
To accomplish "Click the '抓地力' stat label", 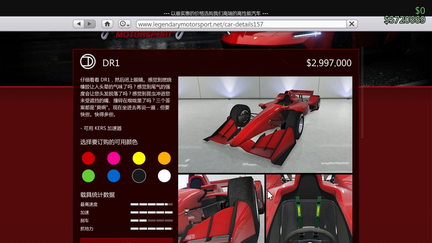I will (x=87, y=229).
